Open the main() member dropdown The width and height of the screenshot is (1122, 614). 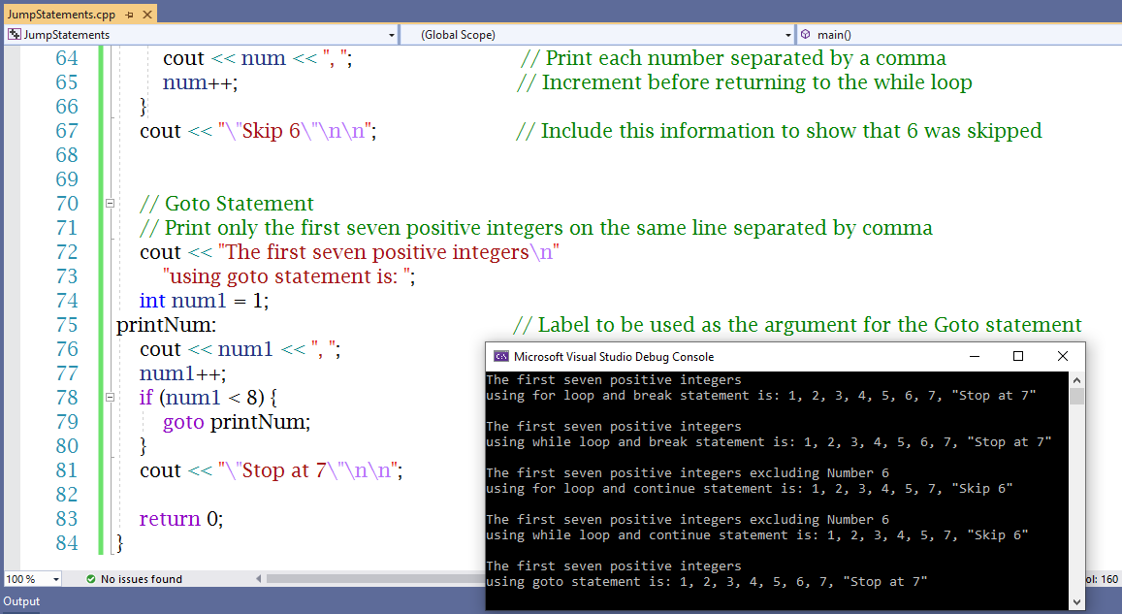click(x=959, y=35)
